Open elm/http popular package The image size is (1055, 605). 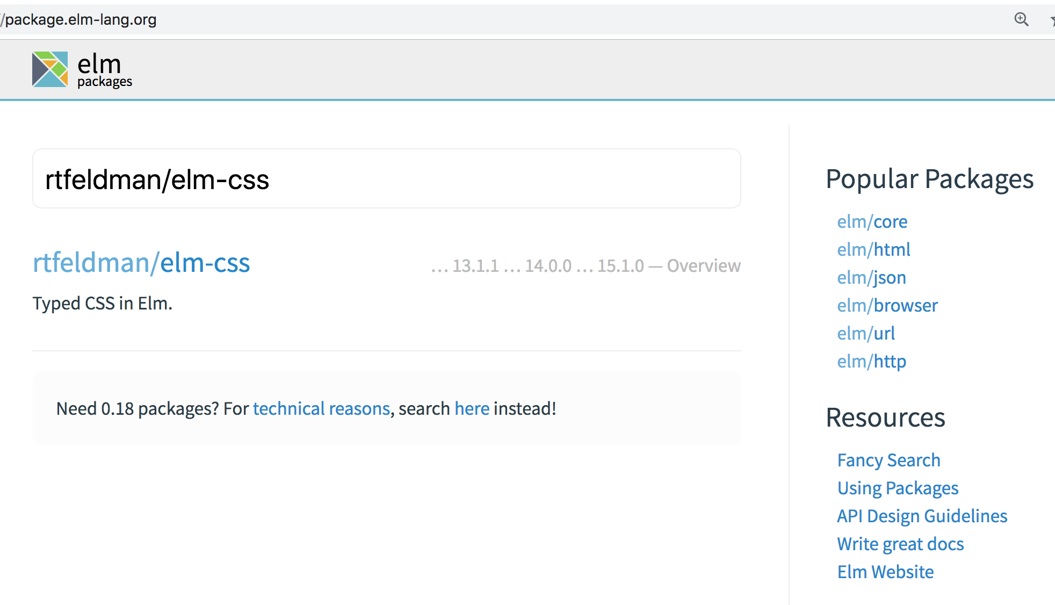tap(871, 362)
